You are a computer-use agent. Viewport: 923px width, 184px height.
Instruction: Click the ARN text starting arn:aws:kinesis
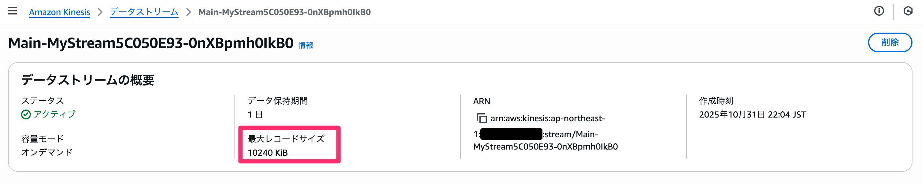coord(547,118)
